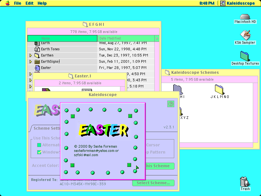The height and width of the screenshot is (196, 261).
Task: Expand the row ending 4:50 PM
Action: (30, 74)
